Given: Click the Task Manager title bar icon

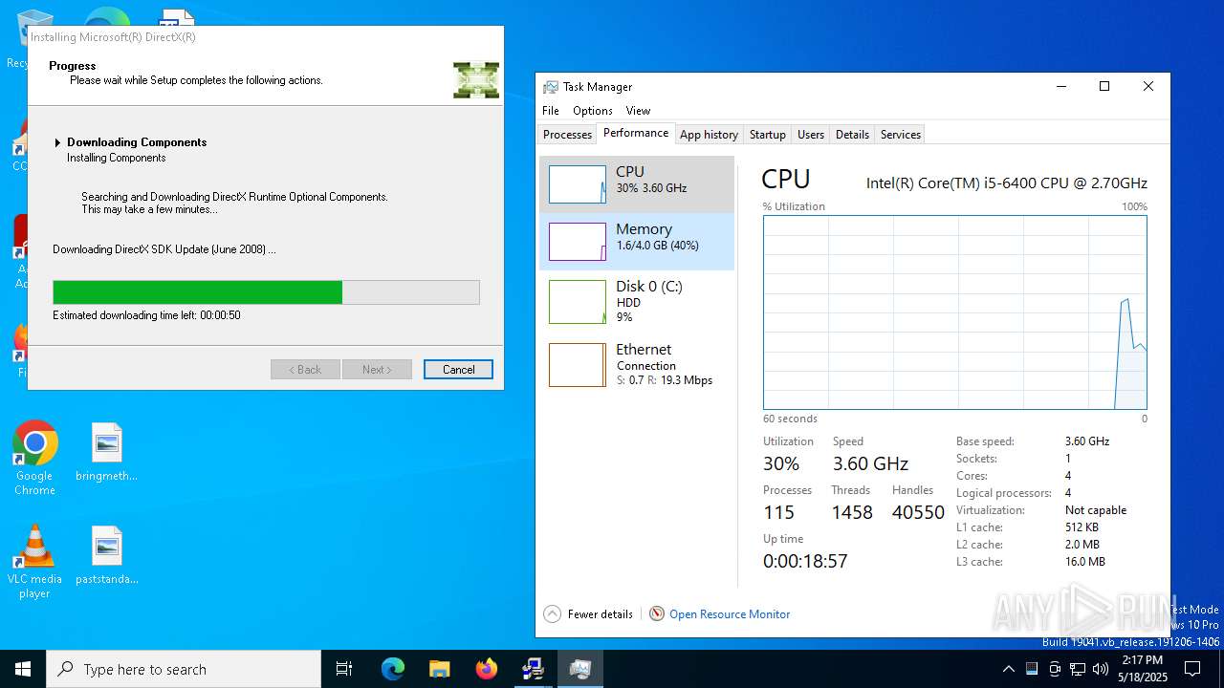Looking at the screenshot, I should [550, 87].
